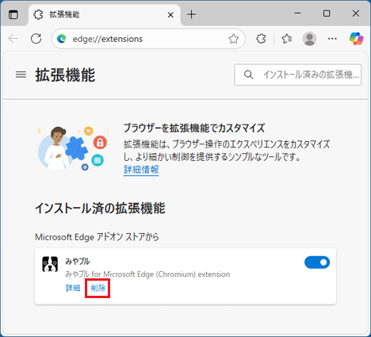
Task: Maximize the Edge window
Action: pos(327,13)
